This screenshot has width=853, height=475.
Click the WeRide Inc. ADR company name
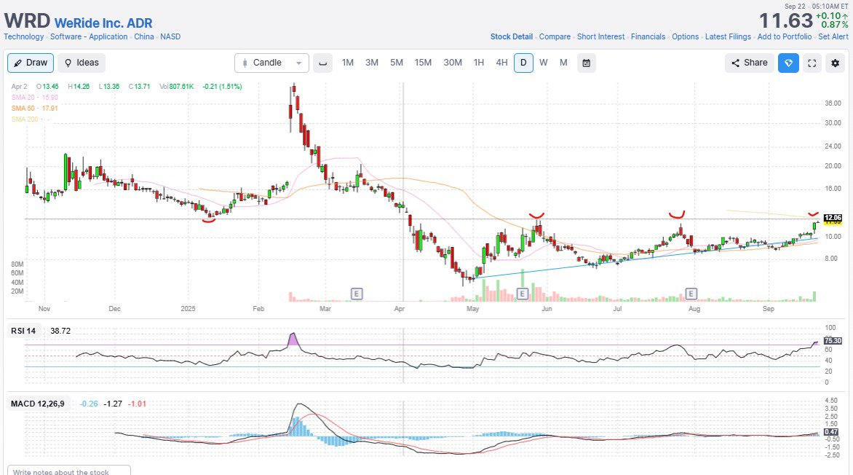[103, 23]
